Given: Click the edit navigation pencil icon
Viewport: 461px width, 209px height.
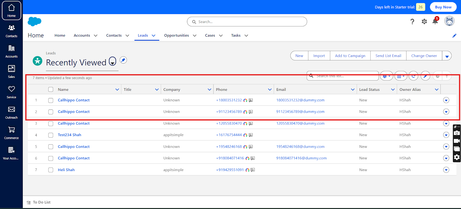Looking at the screenshot, I should tap(454, 36).
